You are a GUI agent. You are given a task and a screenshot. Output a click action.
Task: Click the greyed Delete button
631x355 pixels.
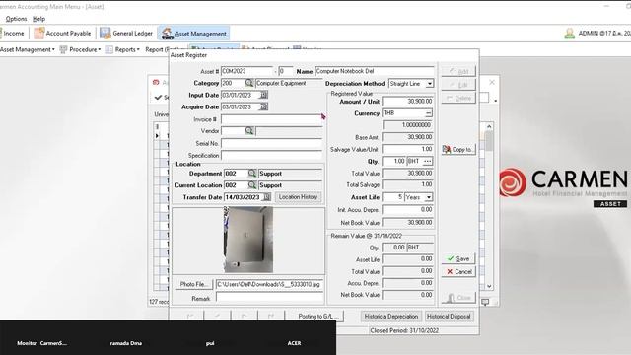[x=458, y=98]
